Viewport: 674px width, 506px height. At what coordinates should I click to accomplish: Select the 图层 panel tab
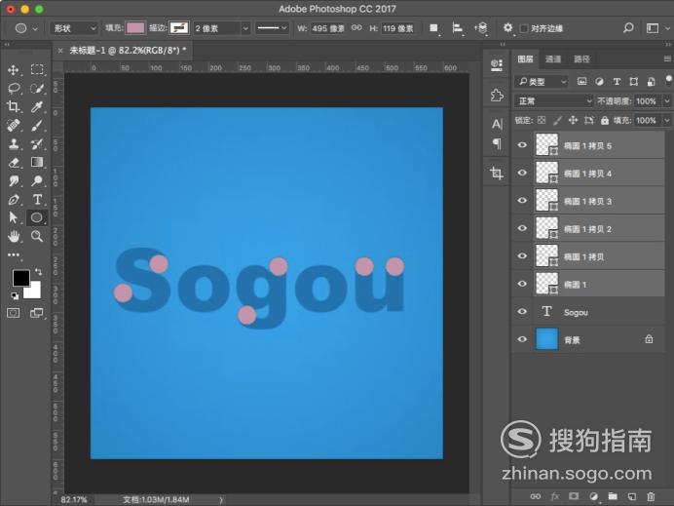525,58
